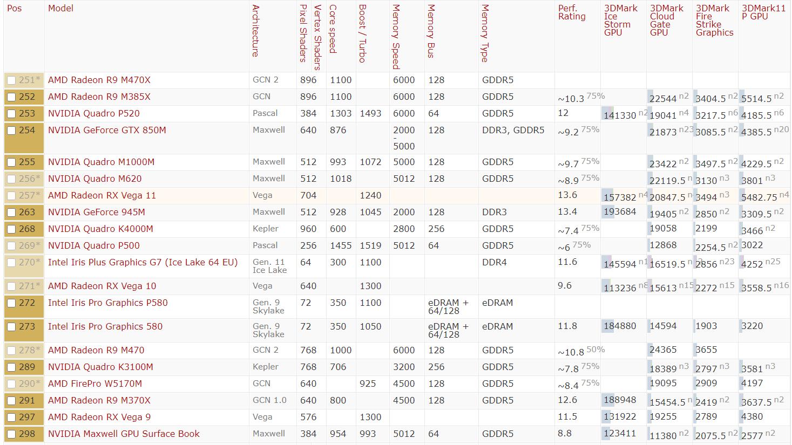
Task: Sort by the Memory Bus header
Action: pos(431,31)
